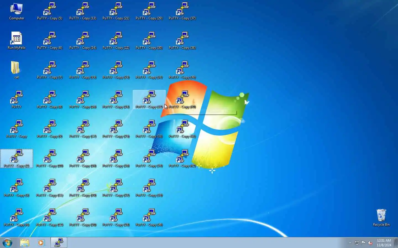Select PuTTY - Copy (38) icon

(182, 41)
